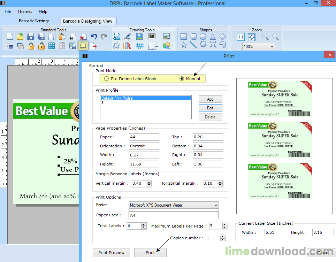Click the Open folder icon
The height and width of the screenshot is (262, 336).
[x=20, y=37]
